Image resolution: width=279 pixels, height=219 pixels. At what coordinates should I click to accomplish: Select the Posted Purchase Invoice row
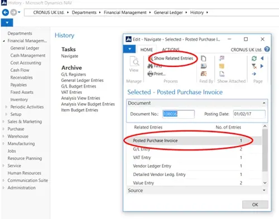[x=194, y=140]
